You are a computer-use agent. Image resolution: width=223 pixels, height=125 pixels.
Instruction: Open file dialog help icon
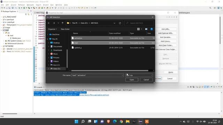[152, 29]
